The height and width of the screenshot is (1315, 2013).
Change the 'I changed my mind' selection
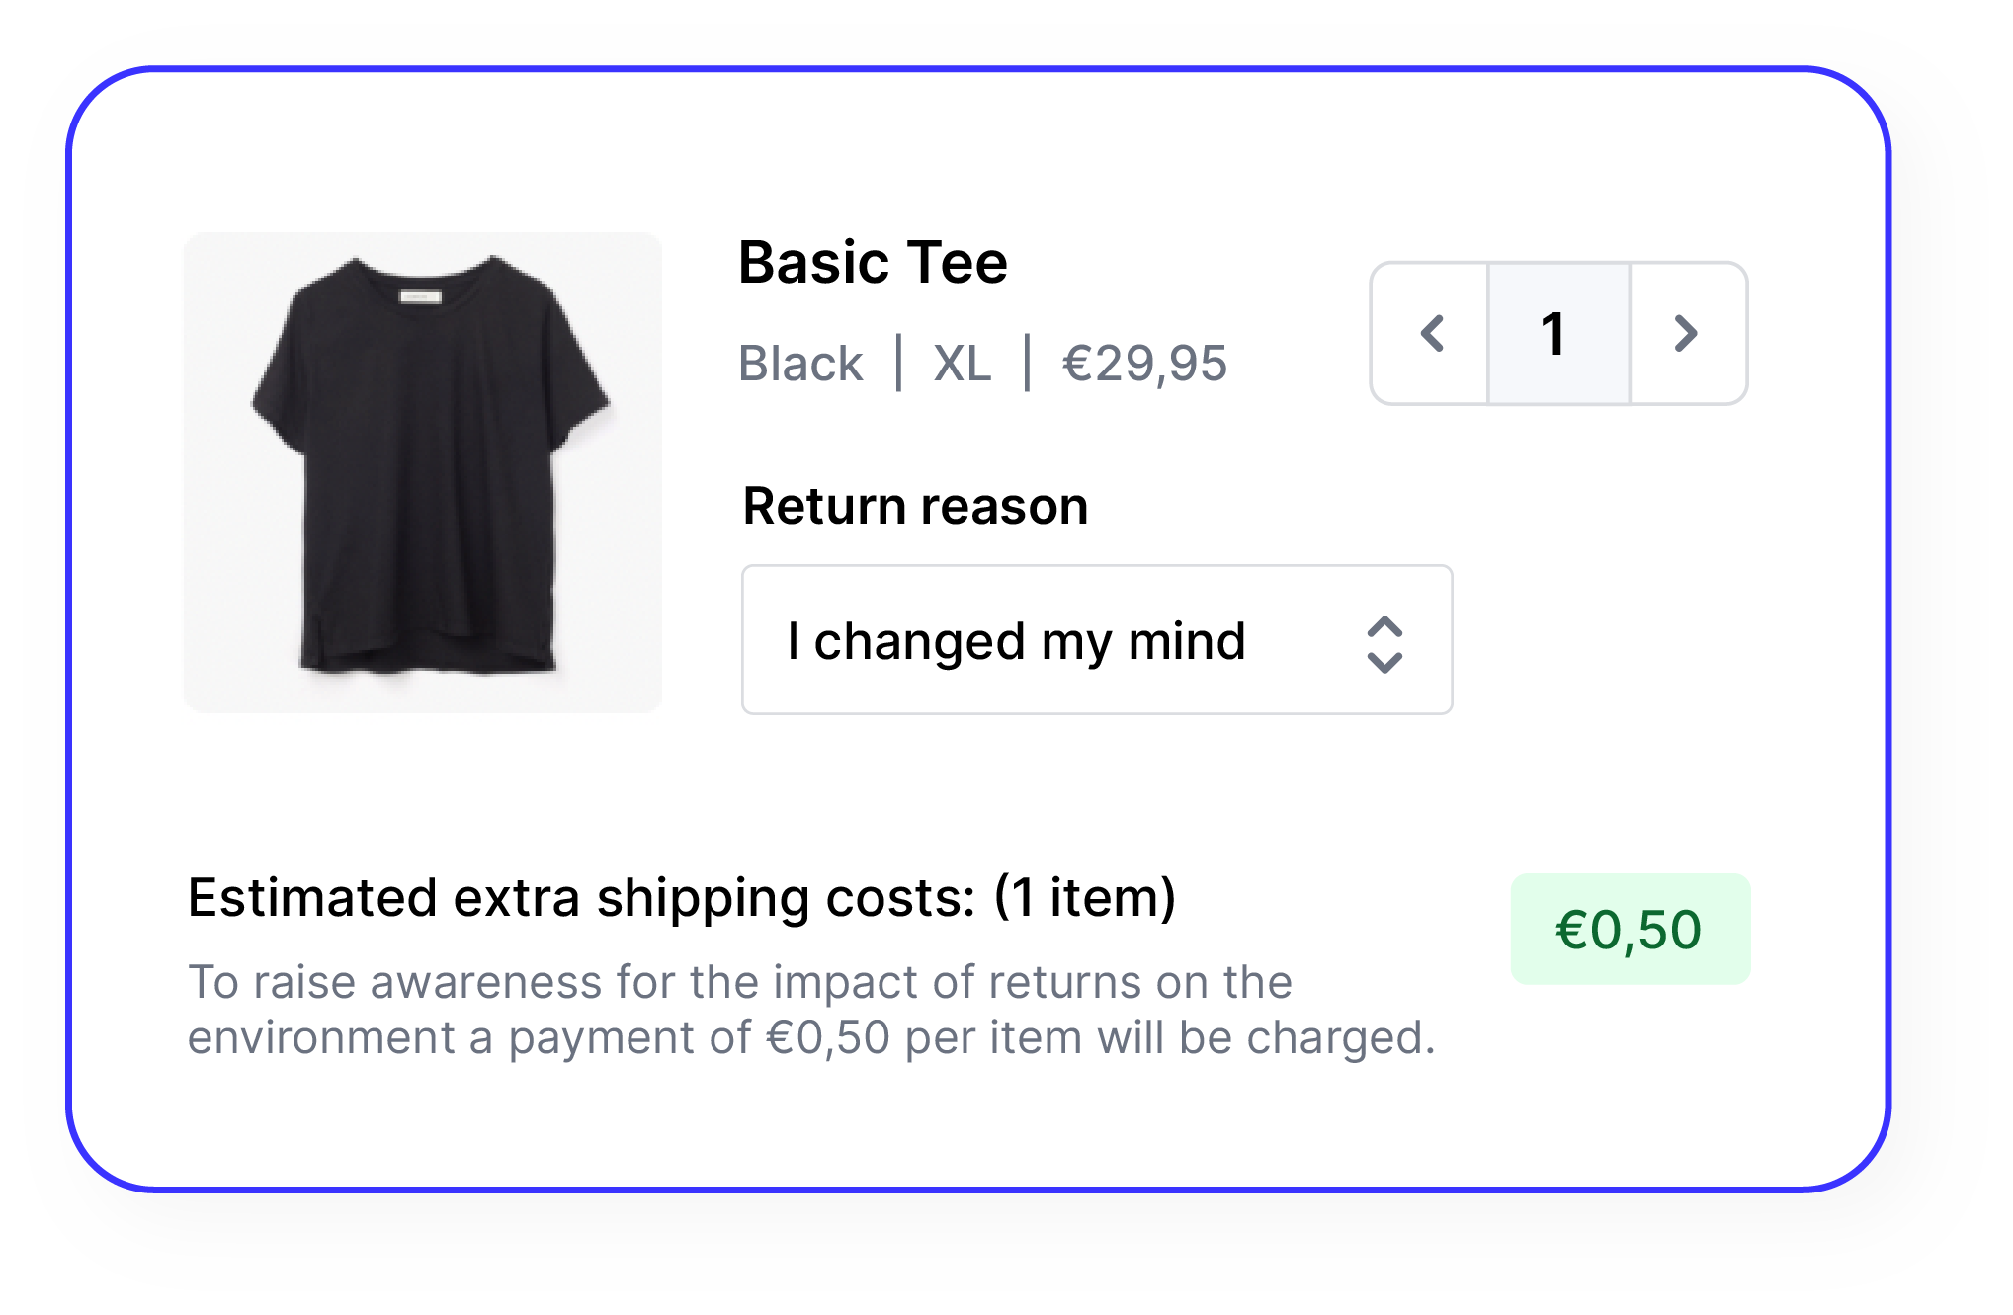pos(1095,641)
